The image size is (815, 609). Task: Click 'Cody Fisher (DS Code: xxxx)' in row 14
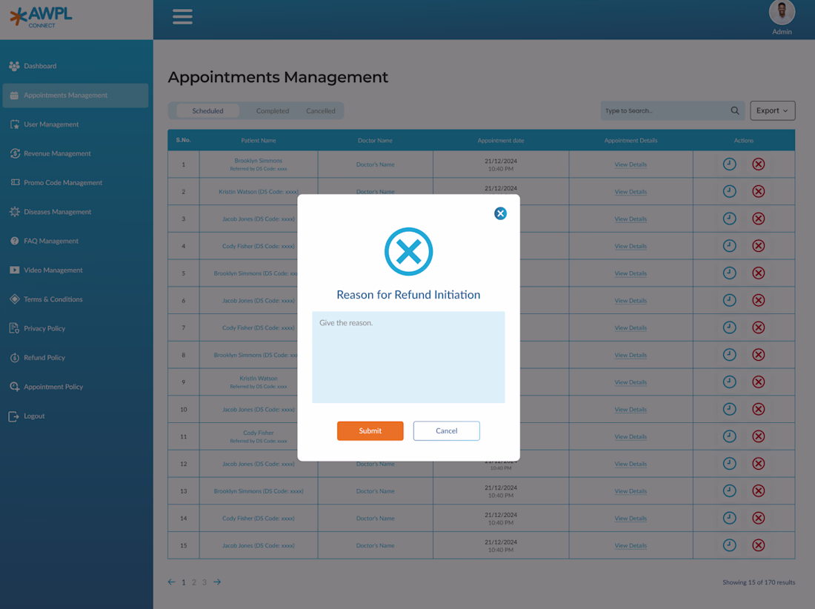coord(259,518)
